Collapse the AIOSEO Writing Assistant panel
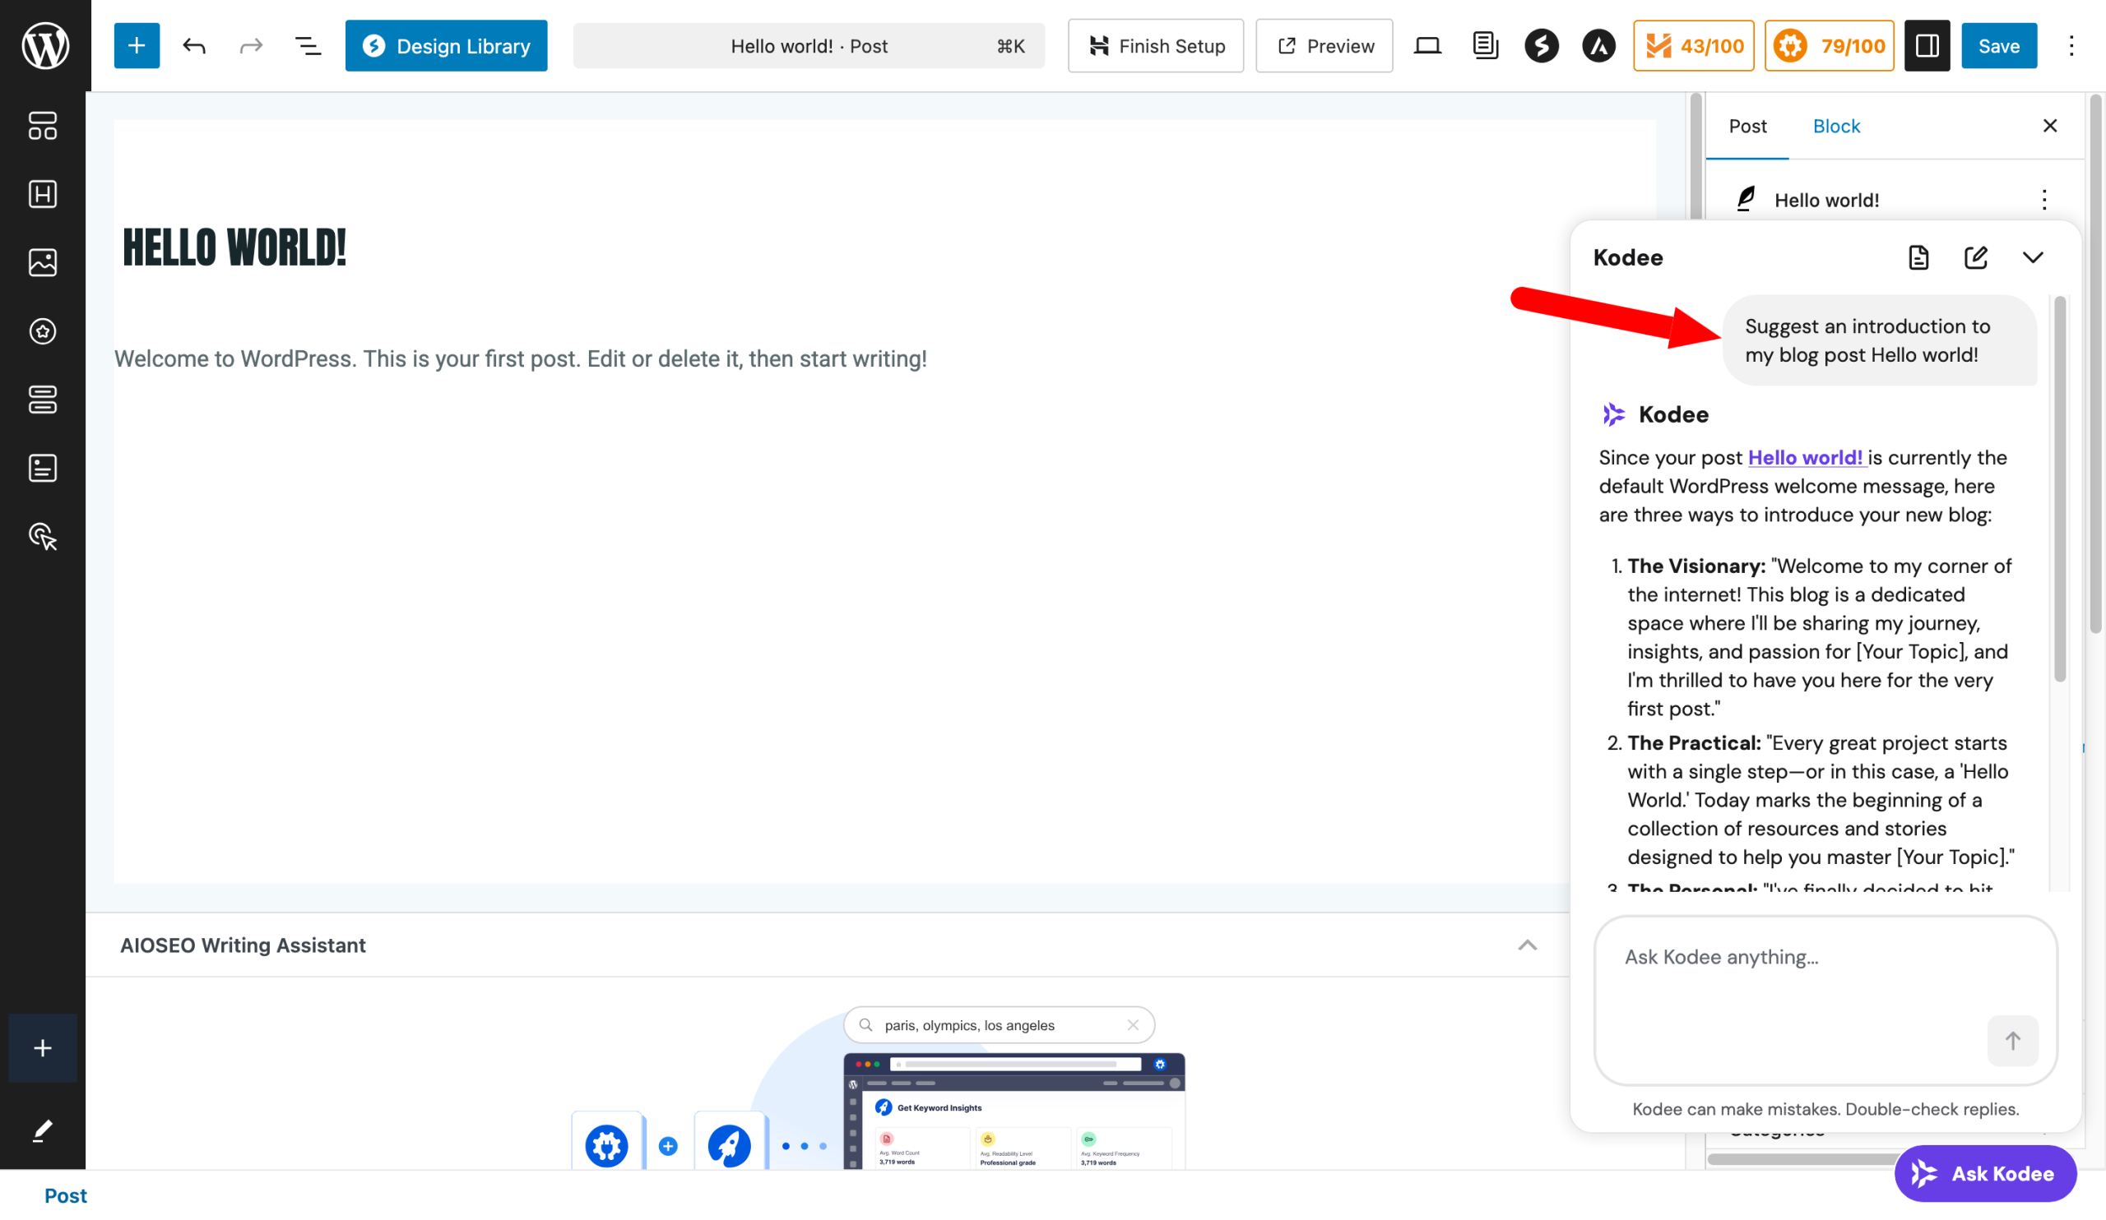The width and height of the screenshot is (2106, 1220). 1527,945
